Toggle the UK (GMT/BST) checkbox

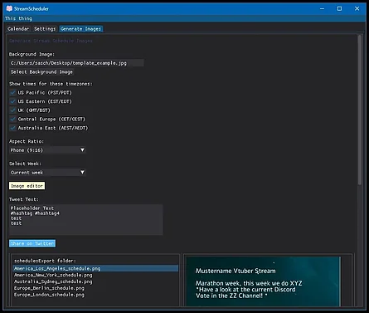click(x=12, y=110)
